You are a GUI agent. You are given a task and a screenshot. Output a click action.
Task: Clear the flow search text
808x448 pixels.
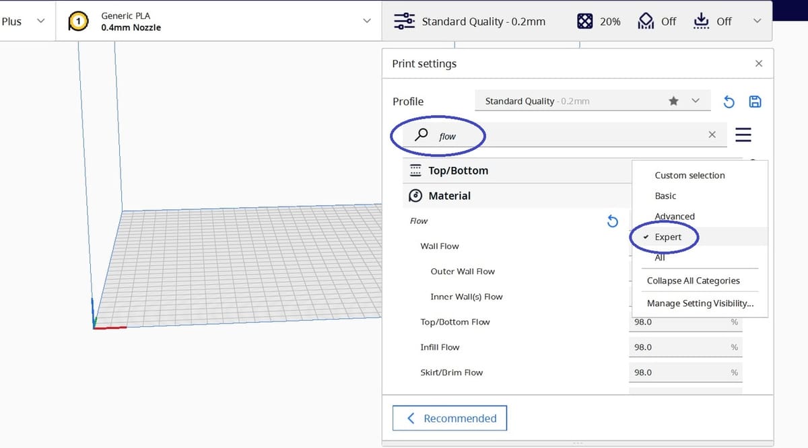click(712, 135)
